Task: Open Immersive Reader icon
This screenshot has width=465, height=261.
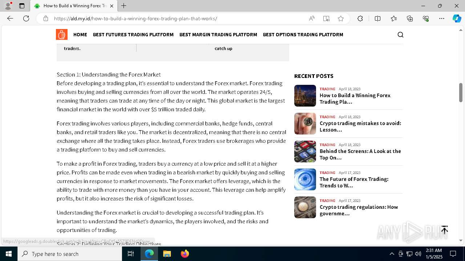Action: 326,18
